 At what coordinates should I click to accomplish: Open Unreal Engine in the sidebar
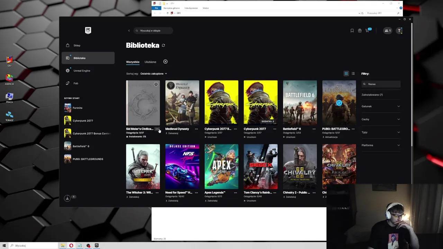tap(88, 71)
